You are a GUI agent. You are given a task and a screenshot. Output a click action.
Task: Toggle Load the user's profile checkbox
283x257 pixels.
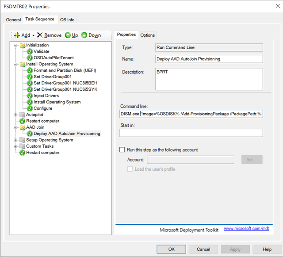click(x=130, y=169)
